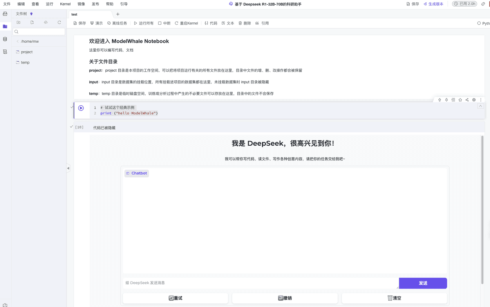Viewport: 490px width, 307px height.
Task: Copy the project link icon
Action: coord(483,4)
